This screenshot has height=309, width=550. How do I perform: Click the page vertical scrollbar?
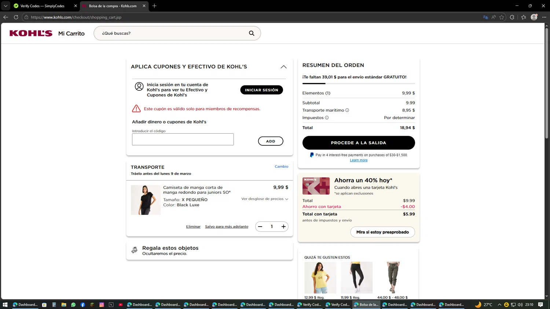coord(546,84)
